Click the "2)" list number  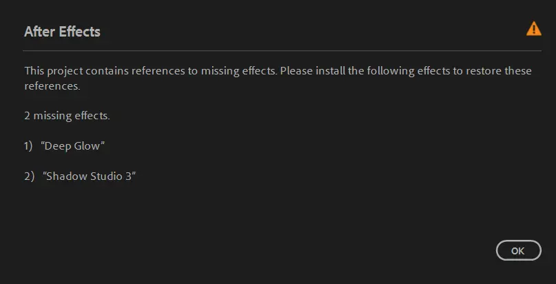[29, 176]
